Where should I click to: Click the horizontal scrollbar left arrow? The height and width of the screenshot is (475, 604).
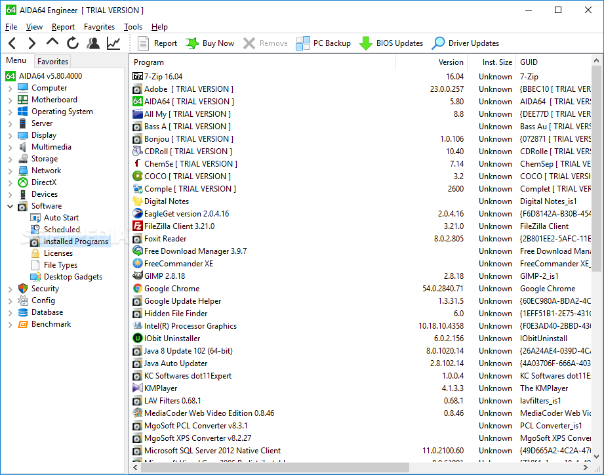pos(135,467)
